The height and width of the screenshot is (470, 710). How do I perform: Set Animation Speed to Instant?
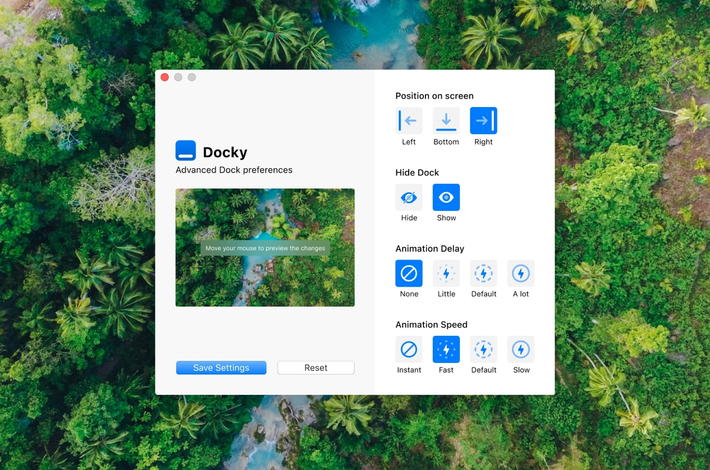(x=409, y=349)
